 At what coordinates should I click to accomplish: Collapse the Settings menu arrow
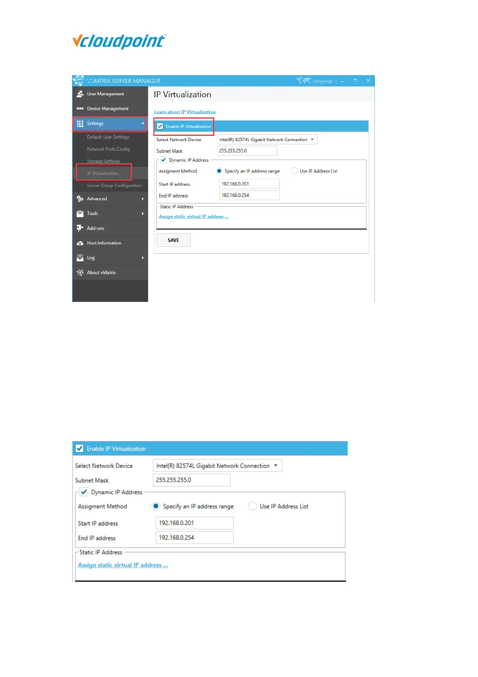[143, 123]
